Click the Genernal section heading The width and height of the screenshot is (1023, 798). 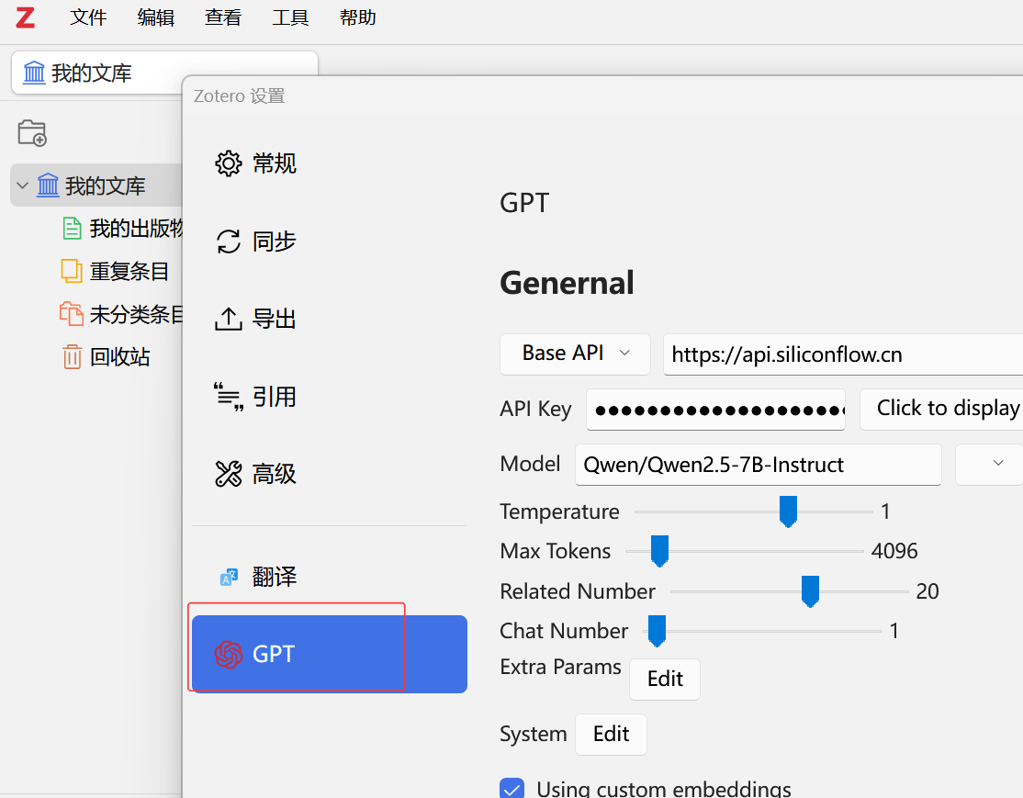coord(567,283)
